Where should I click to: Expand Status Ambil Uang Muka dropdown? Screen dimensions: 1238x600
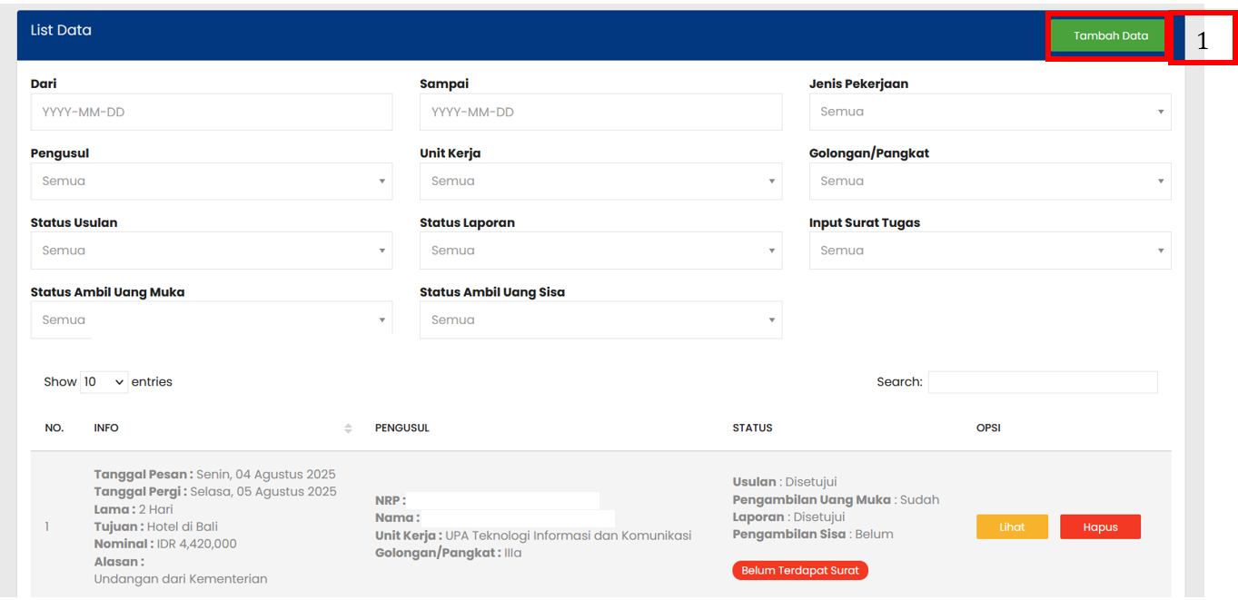click(x=212, y=320)
